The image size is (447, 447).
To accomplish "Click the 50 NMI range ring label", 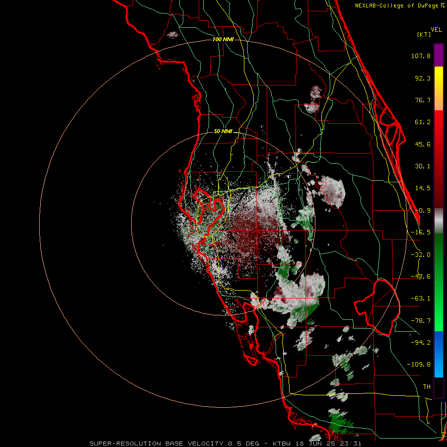I will 223,132.
